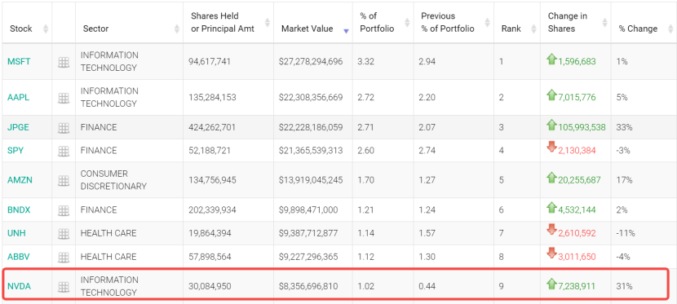Open the grid icon beside JPGE
The height and width of the screenshot is (304, 677).
coord(64,128)
